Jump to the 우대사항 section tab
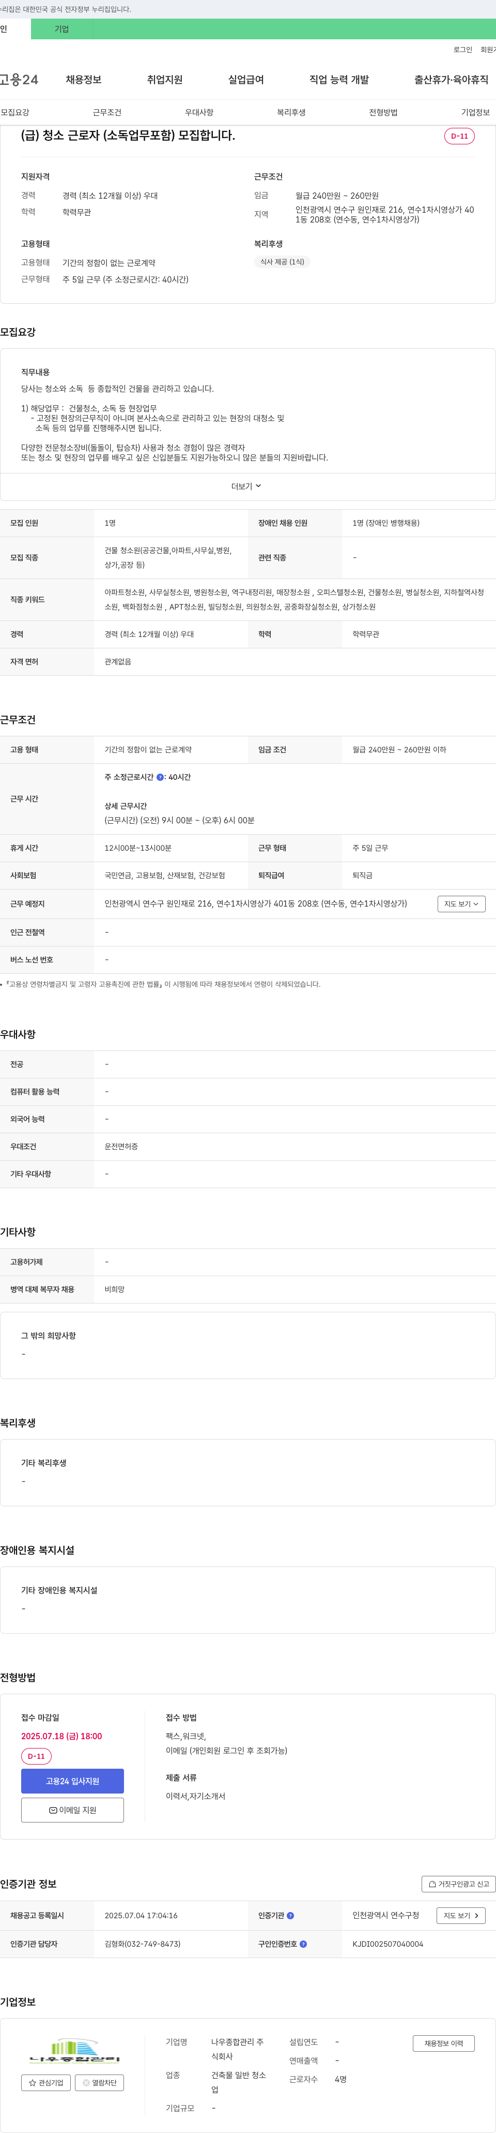496x2133 pixels. [199, 112]
